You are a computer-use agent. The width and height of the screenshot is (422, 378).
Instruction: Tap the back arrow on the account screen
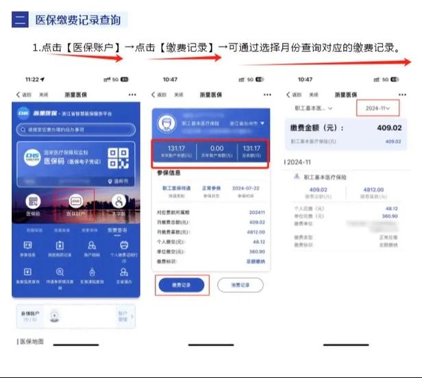[x=153, y=94]
